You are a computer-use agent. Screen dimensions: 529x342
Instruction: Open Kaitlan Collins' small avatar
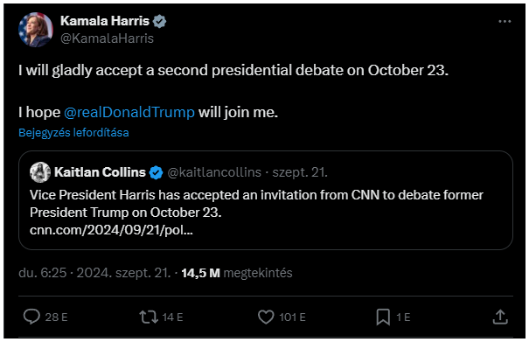click(x=40, y=172)
